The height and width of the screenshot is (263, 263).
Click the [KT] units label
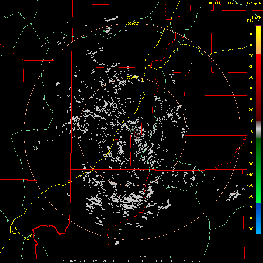[x=249, y=20]
